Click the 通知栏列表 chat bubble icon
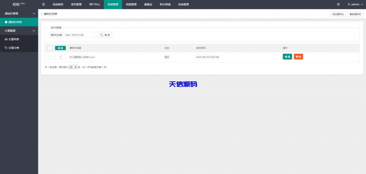366x174 pixels. tap(6, 22)
